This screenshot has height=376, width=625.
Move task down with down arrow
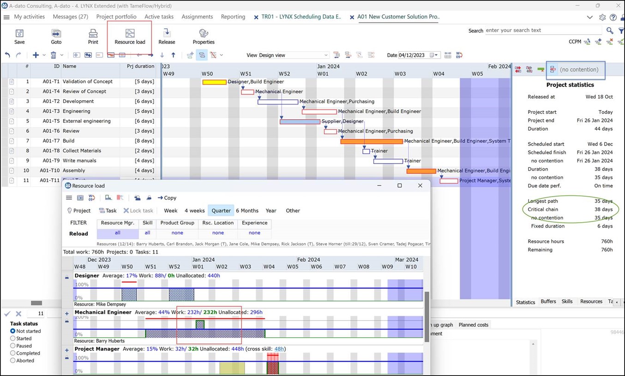coord(162,55)
